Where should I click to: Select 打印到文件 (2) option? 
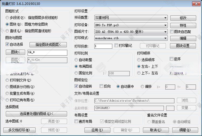(7, 80)
